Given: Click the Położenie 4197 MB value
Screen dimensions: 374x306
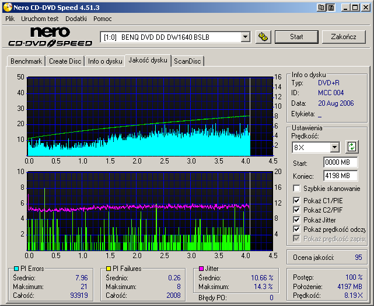Looking at the screenshot, I should pos(349,286).
